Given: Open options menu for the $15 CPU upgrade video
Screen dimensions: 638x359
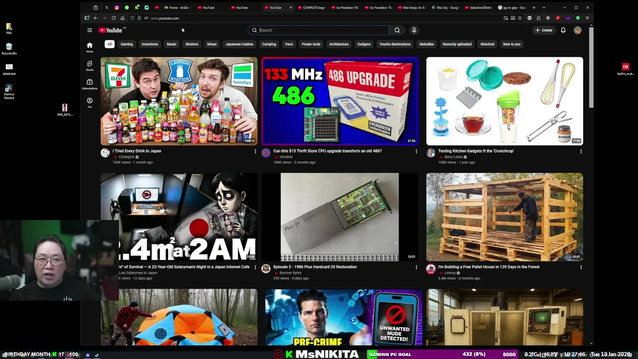Looking at the screenshot, I should [416, 151].
